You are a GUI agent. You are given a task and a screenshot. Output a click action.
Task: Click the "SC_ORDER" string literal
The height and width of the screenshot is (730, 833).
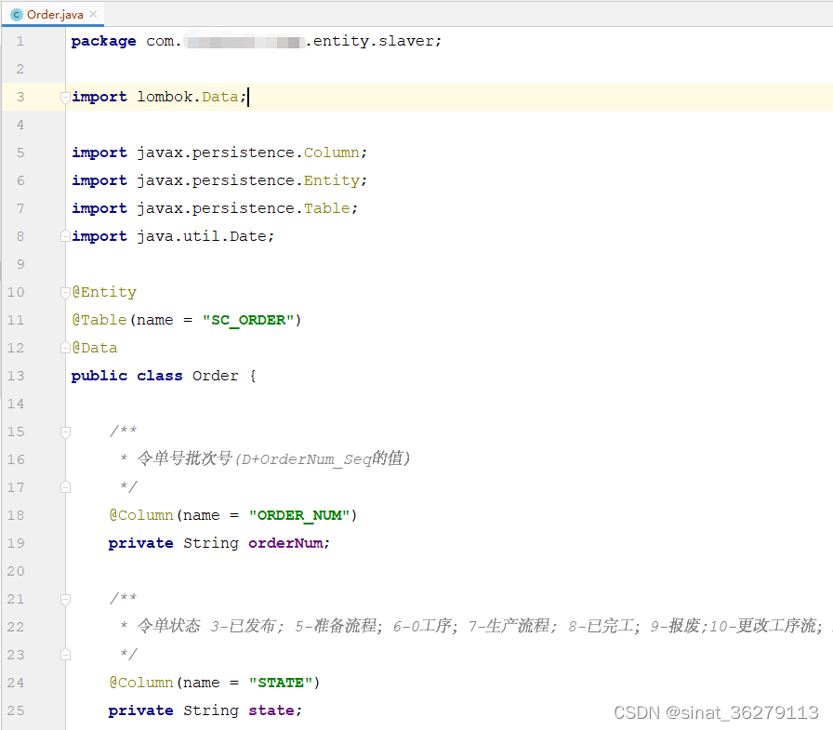248,319
